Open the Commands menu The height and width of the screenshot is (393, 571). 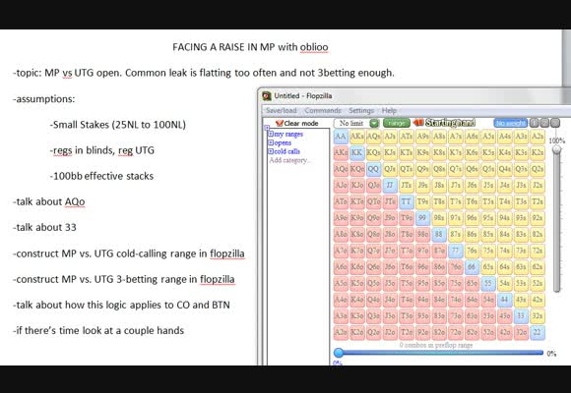pos(323,110)
